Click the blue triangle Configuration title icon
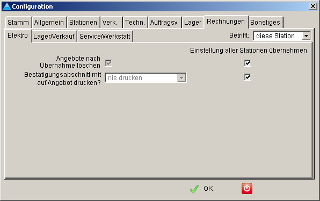 coord(7,6)
